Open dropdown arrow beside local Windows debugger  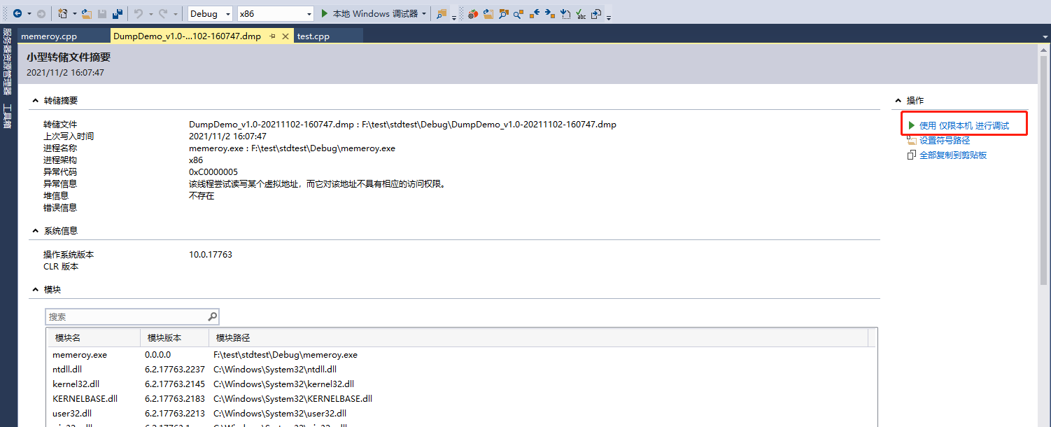click(424, 13)
